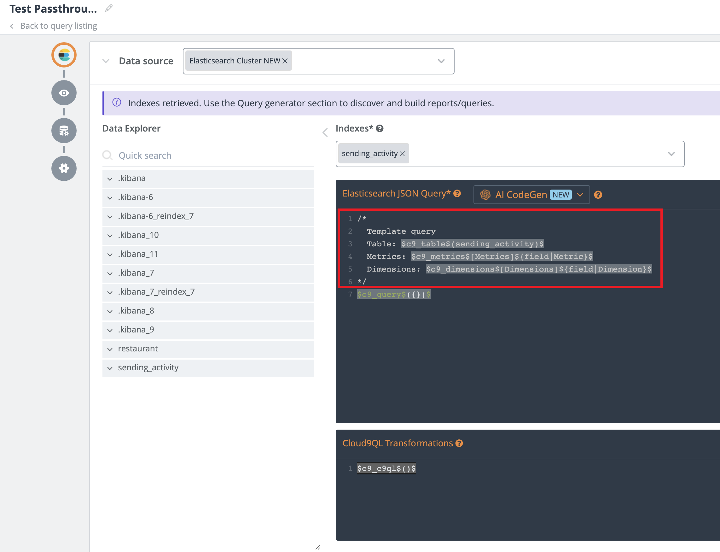Remove Elasticsearch Cluster NEW tag
720x552 pixels.
285,61
